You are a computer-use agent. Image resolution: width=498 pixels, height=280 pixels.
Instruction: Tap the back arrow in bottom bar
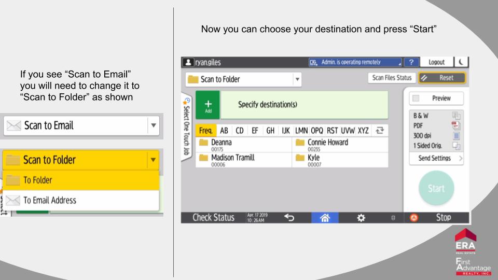point(289,217)
